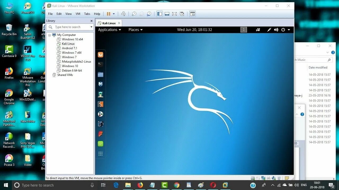The height and width of the screenshot is (190, 339).
Task: Toggle the thumbnail bar view icon
Action: 167,14
